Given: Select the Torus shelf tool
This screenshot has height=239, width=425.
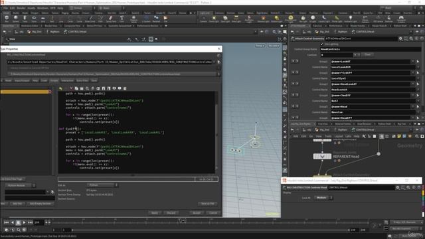Looking at the screenshot, I should click(34, 19).
